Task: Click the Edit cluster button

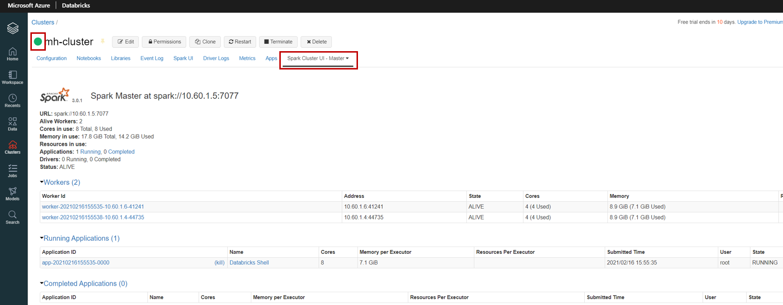Action: pyautogui.click(x=125, y=42)
